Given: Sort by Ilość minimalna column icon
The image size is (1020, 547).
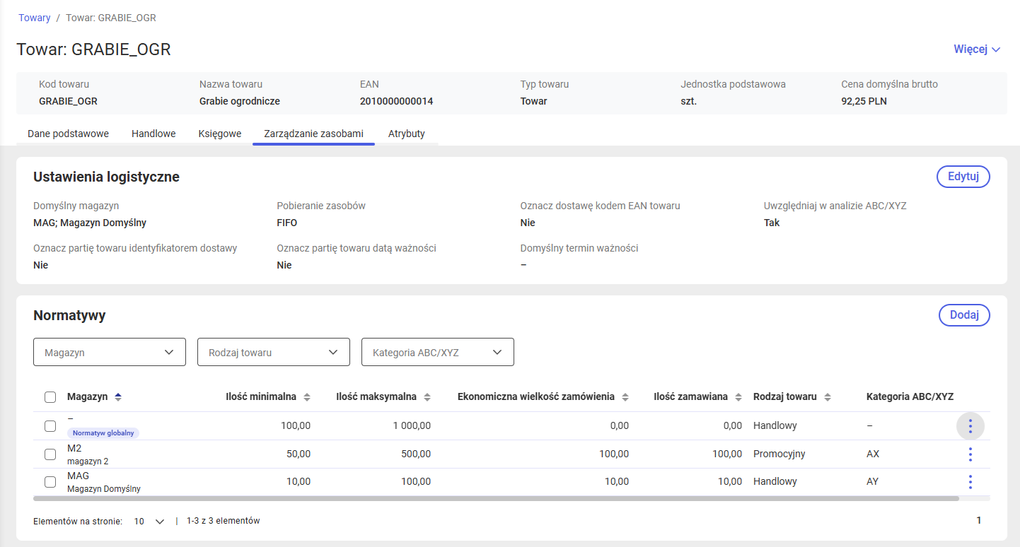Looking at the screenshot, I should click(307, 397).
